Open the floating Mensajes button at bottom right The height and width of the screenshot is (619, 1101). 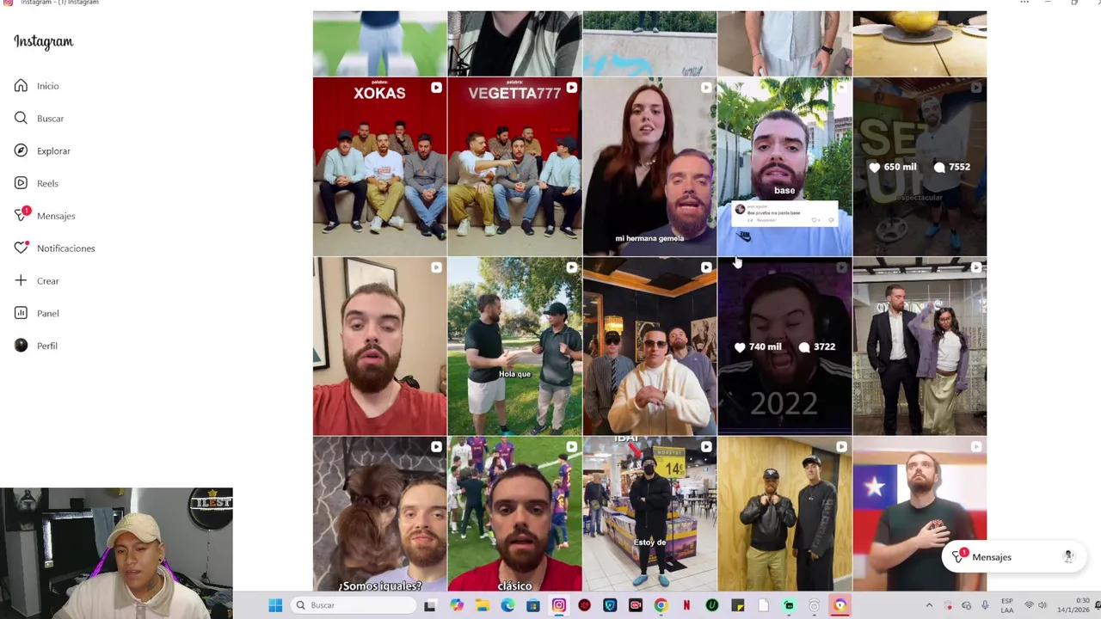click(x=1013, y=557)
